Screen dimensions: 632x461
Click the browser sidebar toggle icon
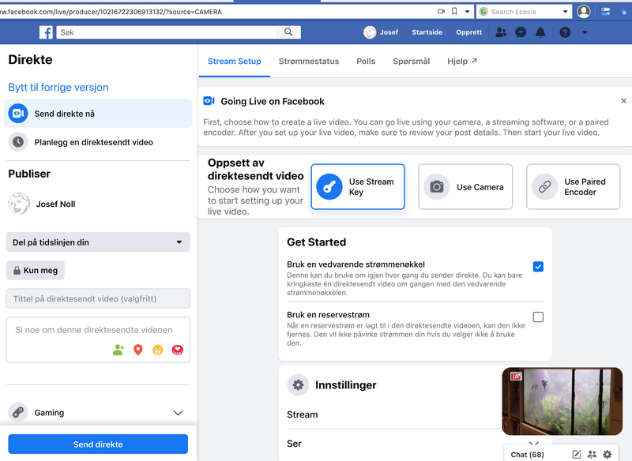pos(605,12)
